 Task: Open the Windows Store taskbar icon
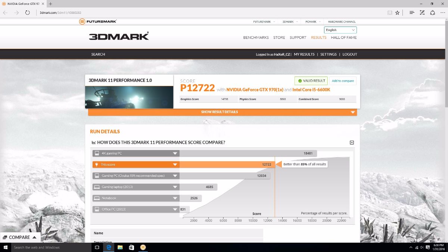click(131, 247)
